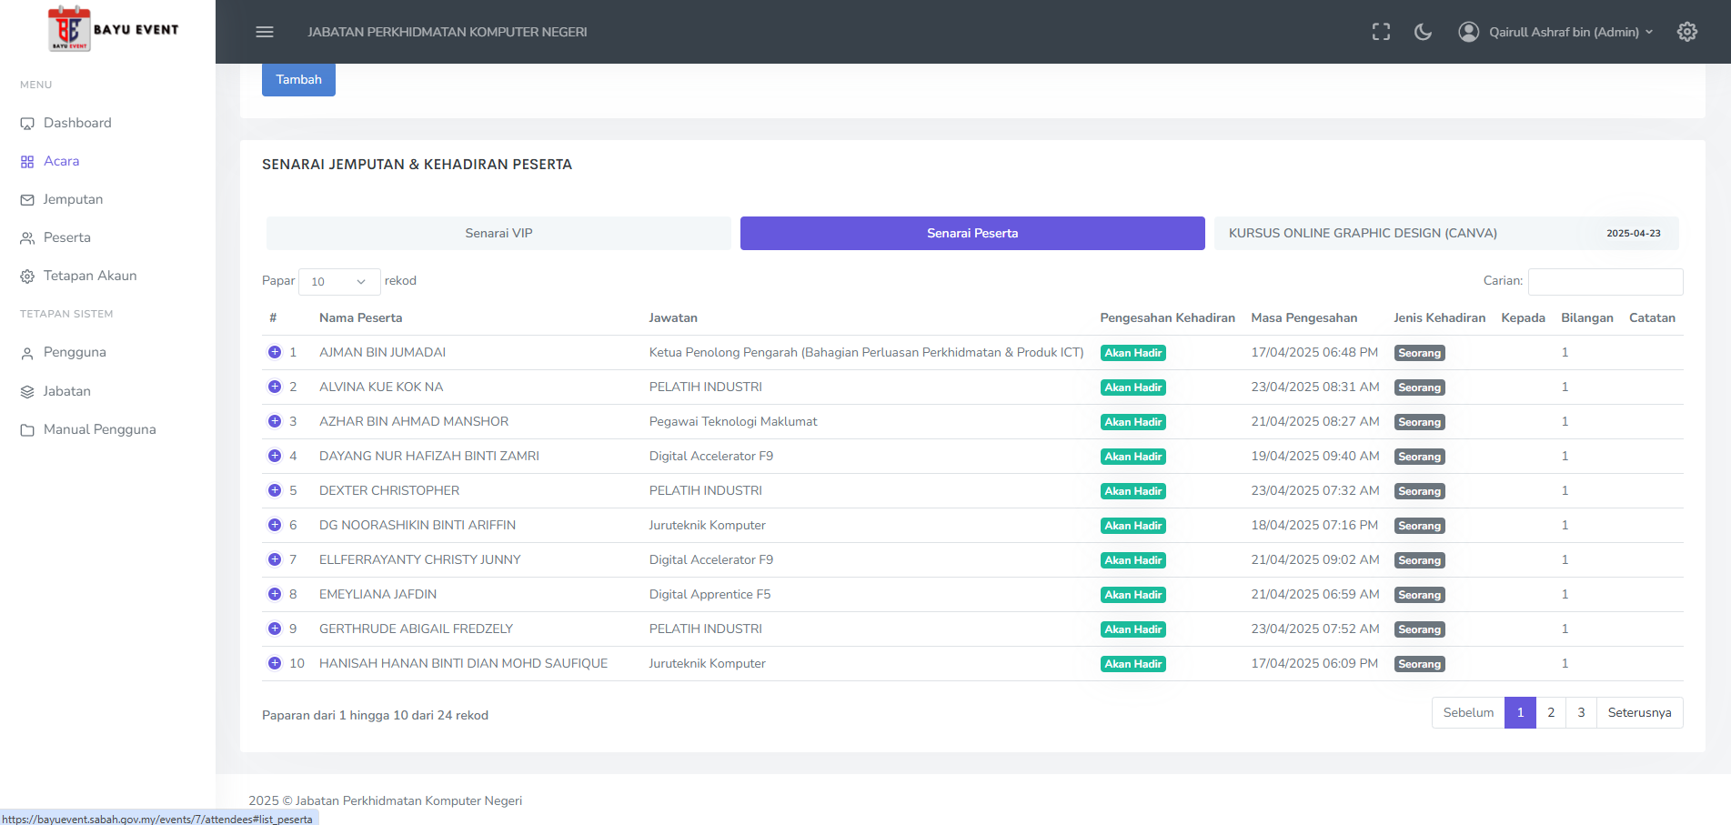1731x825 pixels.
Task: Open Tetapan Akaun settings page
Action: [89, 276]
